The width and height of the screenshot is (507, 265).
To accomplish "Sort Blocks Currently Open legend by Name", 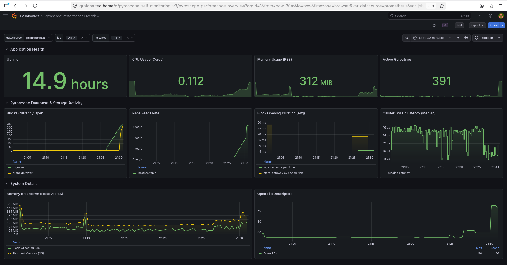I will coord(17,162).
